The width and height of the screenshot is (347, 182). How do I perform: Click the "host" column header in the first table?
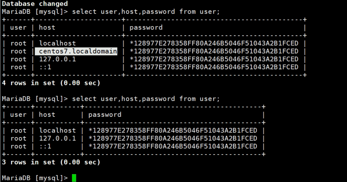[47, 28]
